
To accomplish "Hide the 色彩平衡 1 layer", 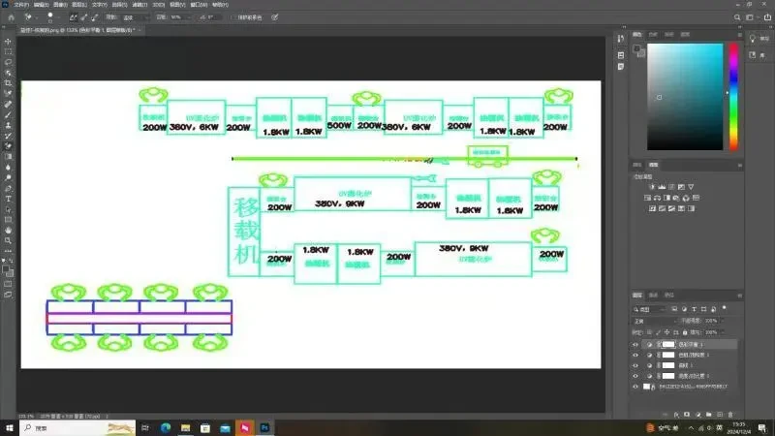I will 635,345.
